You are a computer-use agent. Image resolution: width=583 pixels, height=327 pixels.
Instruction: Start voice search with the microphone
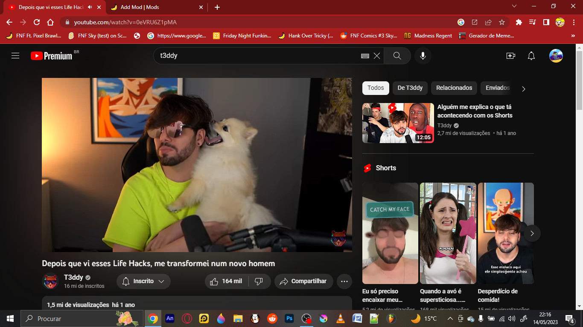point(423,56)
